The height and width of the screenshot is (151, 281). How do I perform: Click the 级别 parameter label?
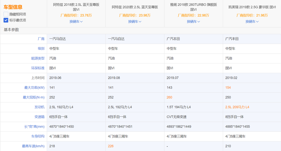click(x=41, y=48)
